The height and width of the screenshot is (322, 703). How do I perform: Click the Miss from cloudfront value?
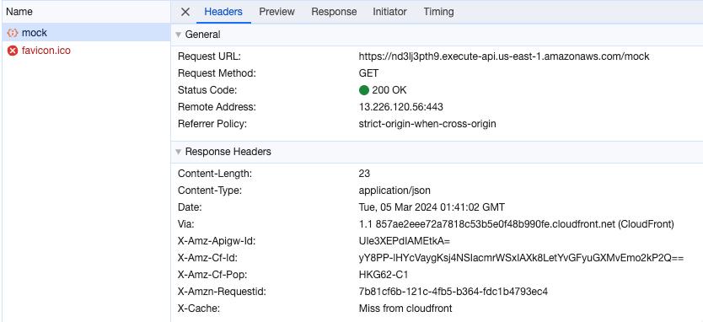[x=405, y=309]
